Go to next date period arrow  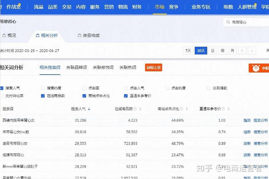point(252,50)
